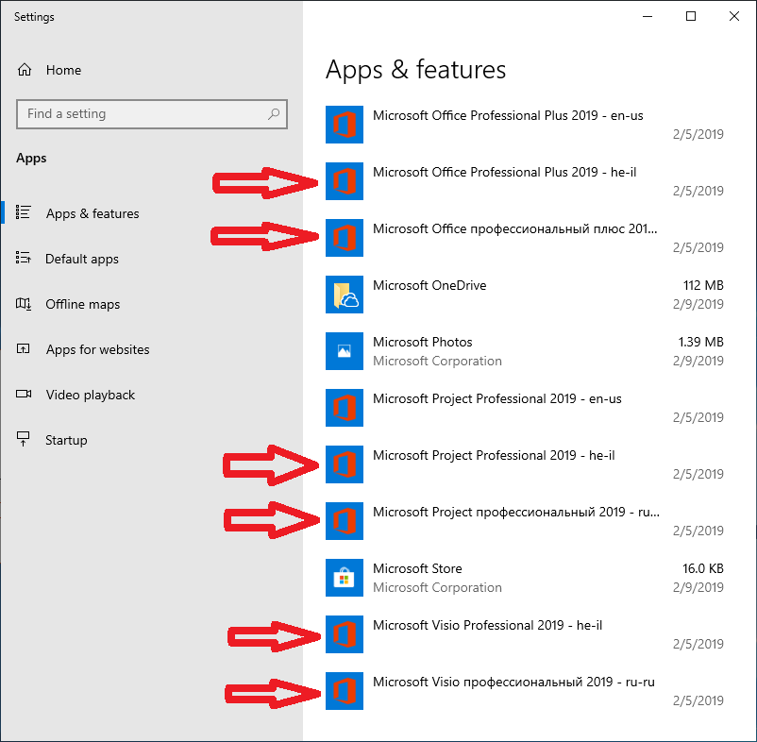Viewport: 757px width, 742px height.
Task: Click the Office Professional Plus 2019 he-il icon
Action: [x=345, y=181]
